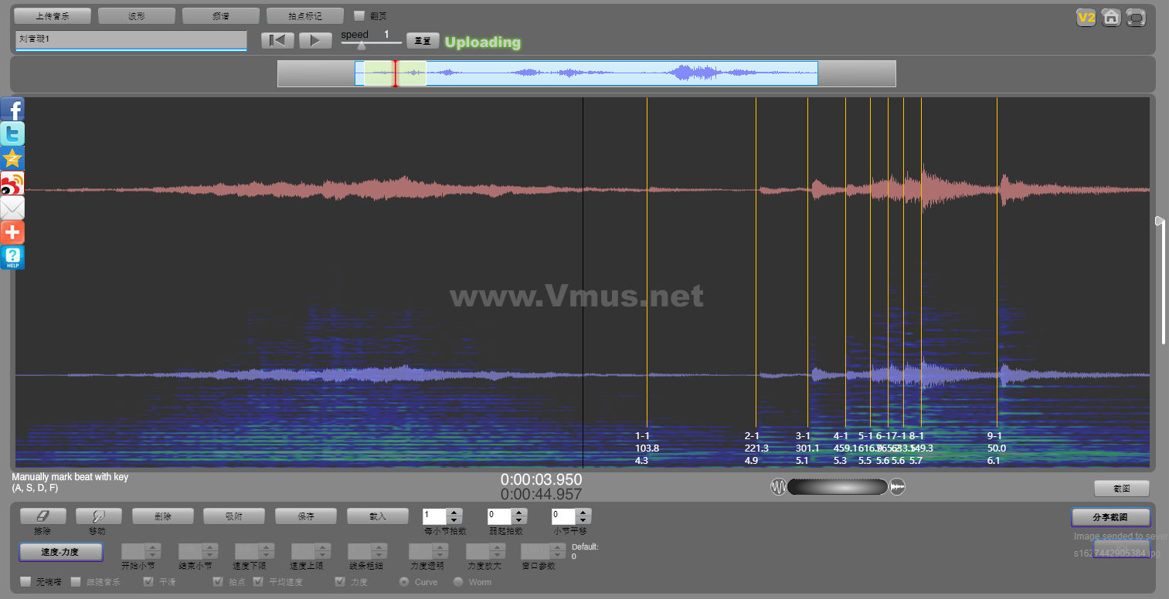This screenshot has height=599, width=1169.
Task: Share via the Twitter icon
Action: [x=12, y=134]
